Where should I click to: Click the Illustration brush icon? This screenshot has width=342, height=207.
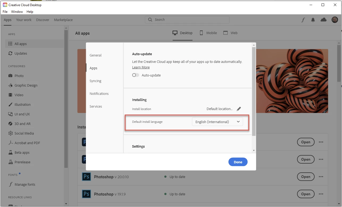pyautogui.click(x=10, y=104)
